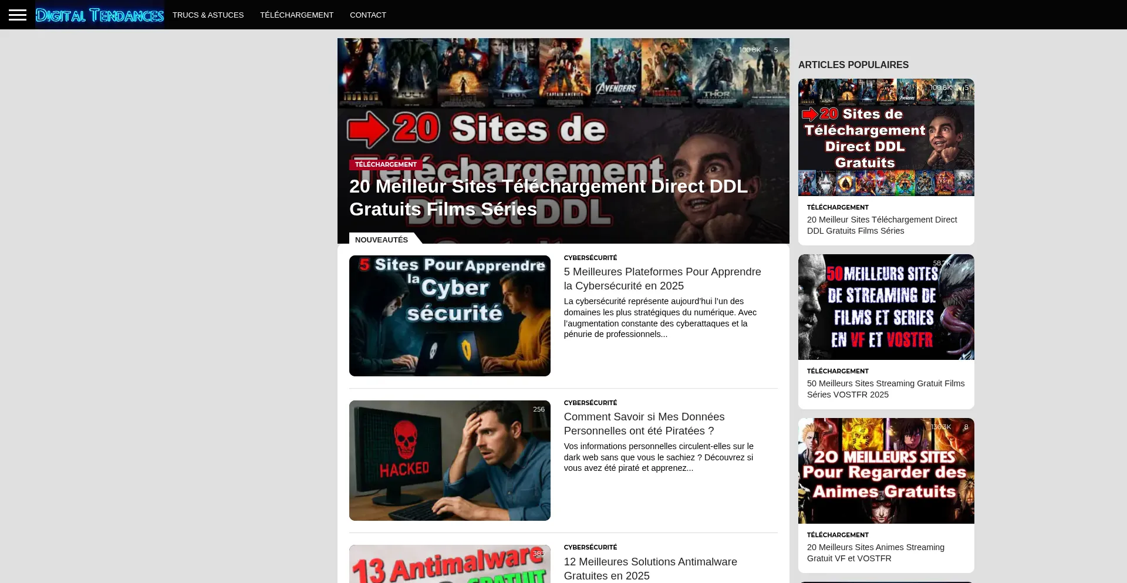This screenshot has width=1127, height=583.
Task: Open the Trucs & Astuces menu
Action: (208, 15)
